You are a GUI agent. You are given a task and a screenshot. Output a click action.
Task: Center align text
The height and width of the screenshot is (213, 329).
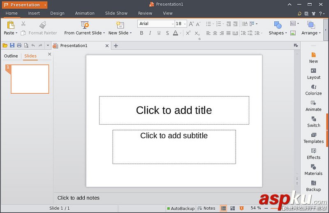[x=215, y=33]
